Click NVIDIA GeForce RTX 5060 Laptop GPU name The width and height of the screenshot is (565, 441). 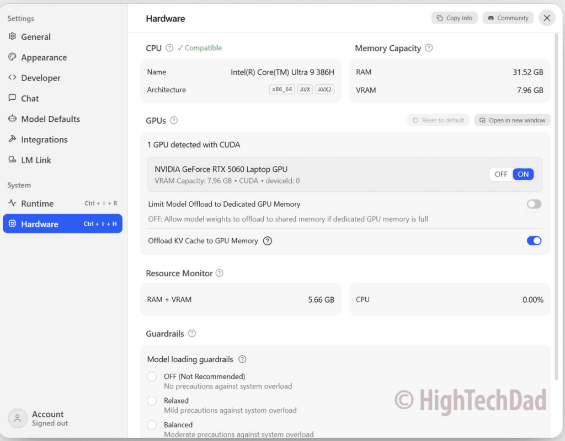221,169
